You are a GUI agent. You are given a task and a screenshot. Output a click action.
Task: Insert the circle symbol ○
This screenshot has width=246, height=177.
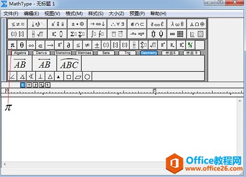(x=87, y=76)
